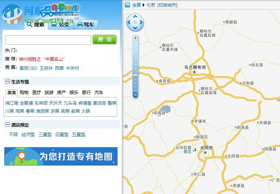Click the center reset button in the pan control
Screen dimensions: 280x194
pos(135,22)
